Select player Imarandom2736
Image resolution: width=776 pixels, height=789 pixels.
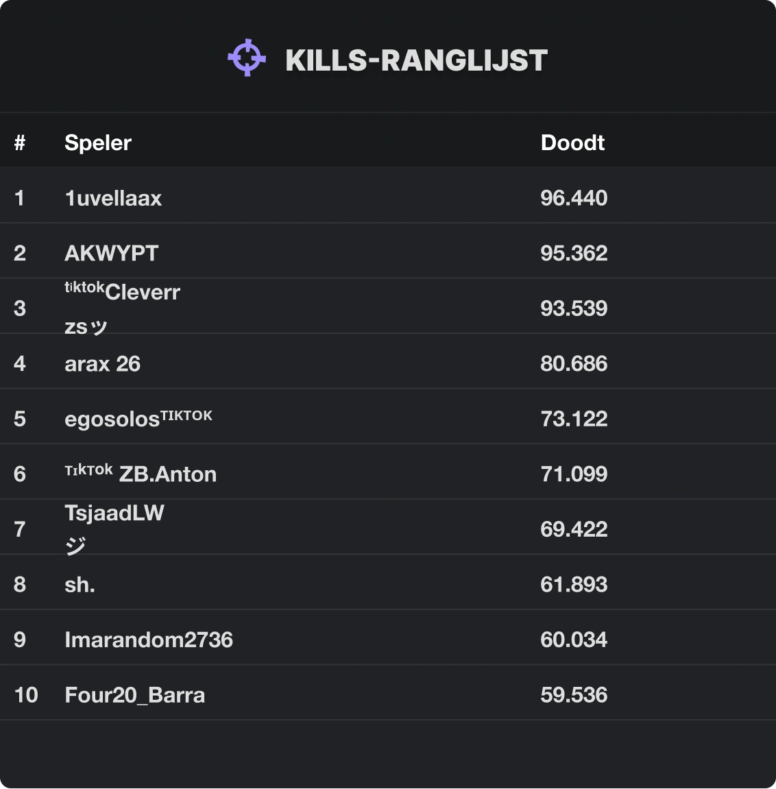click(x=149, y=640)
